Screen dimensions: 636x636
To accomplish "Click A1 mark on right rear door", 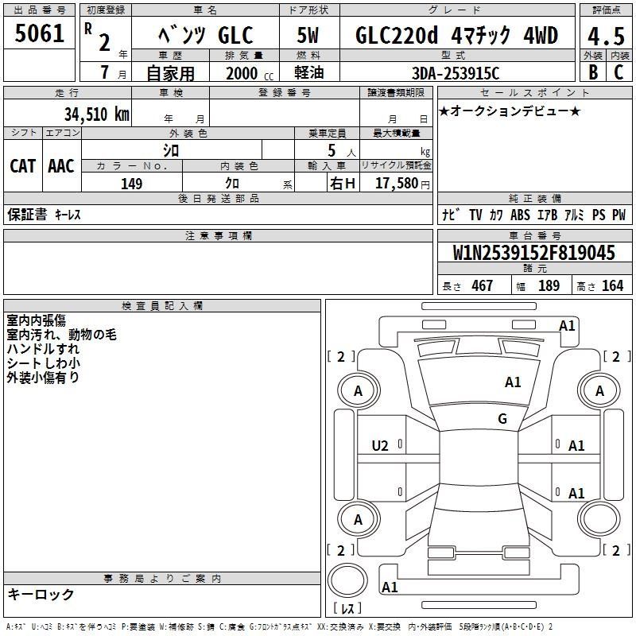I will [576, 493].
